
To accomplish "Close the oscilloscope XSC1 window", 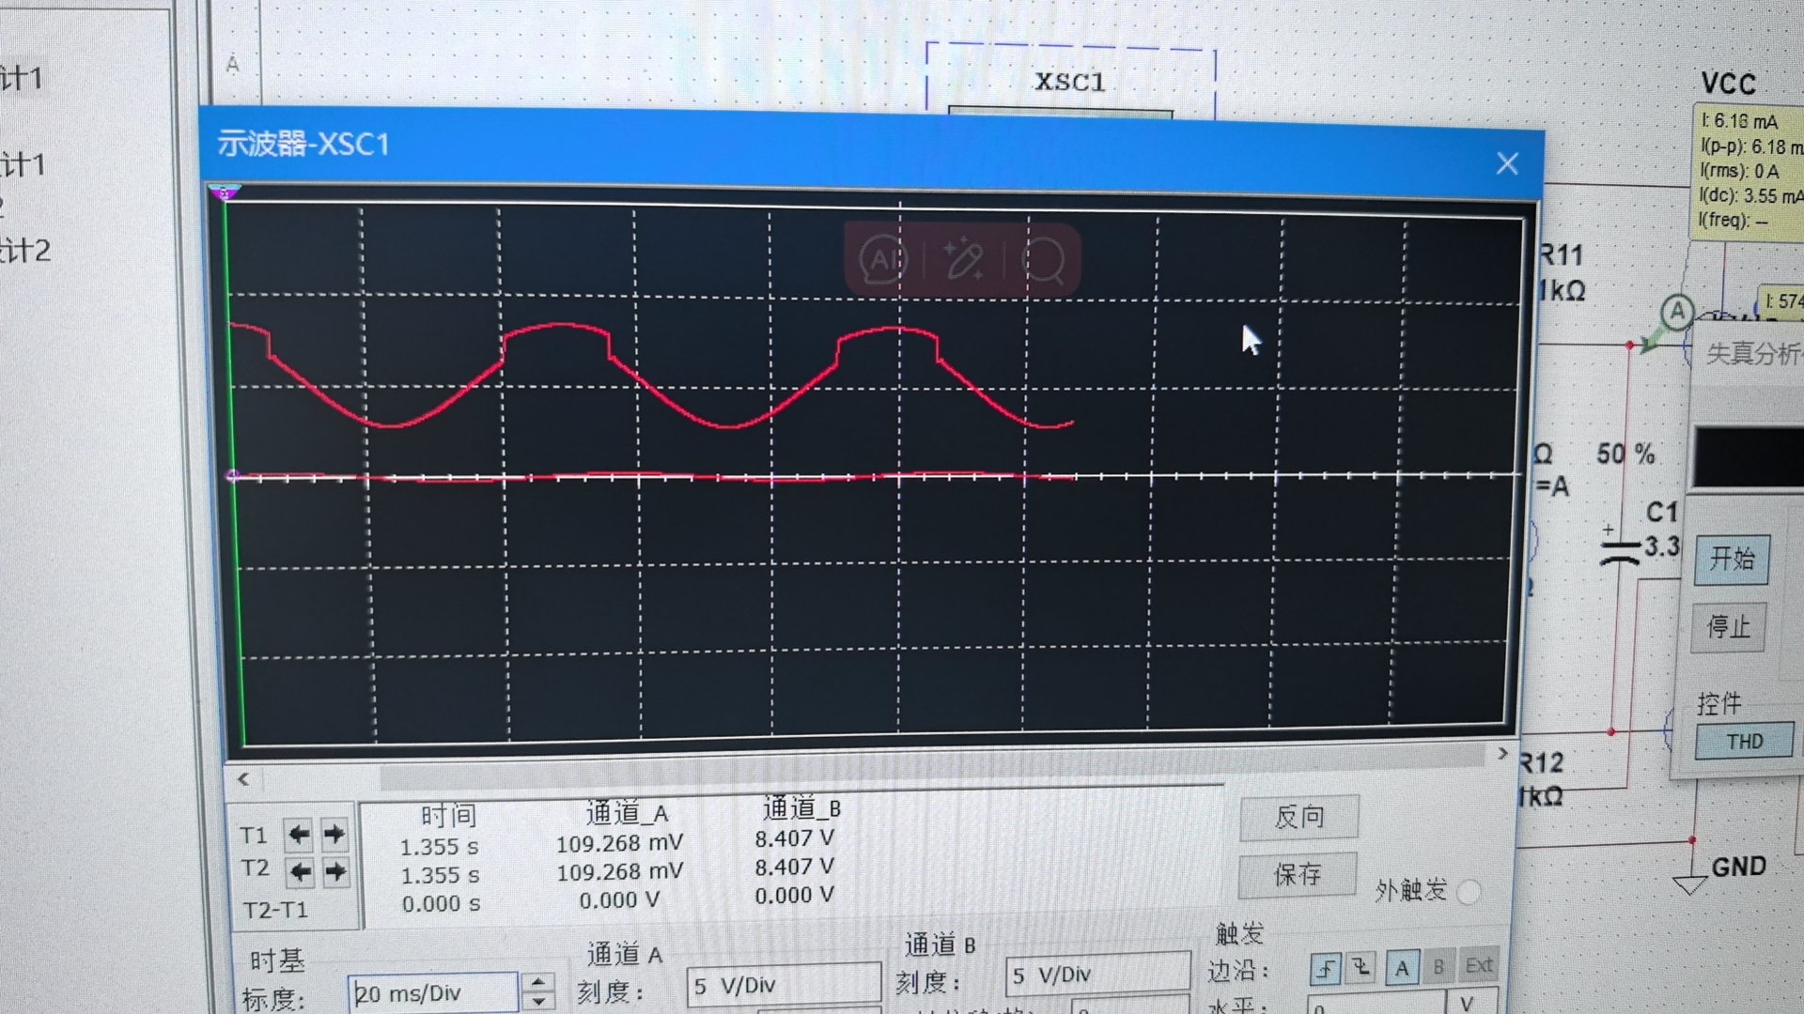I will 1507,164.
